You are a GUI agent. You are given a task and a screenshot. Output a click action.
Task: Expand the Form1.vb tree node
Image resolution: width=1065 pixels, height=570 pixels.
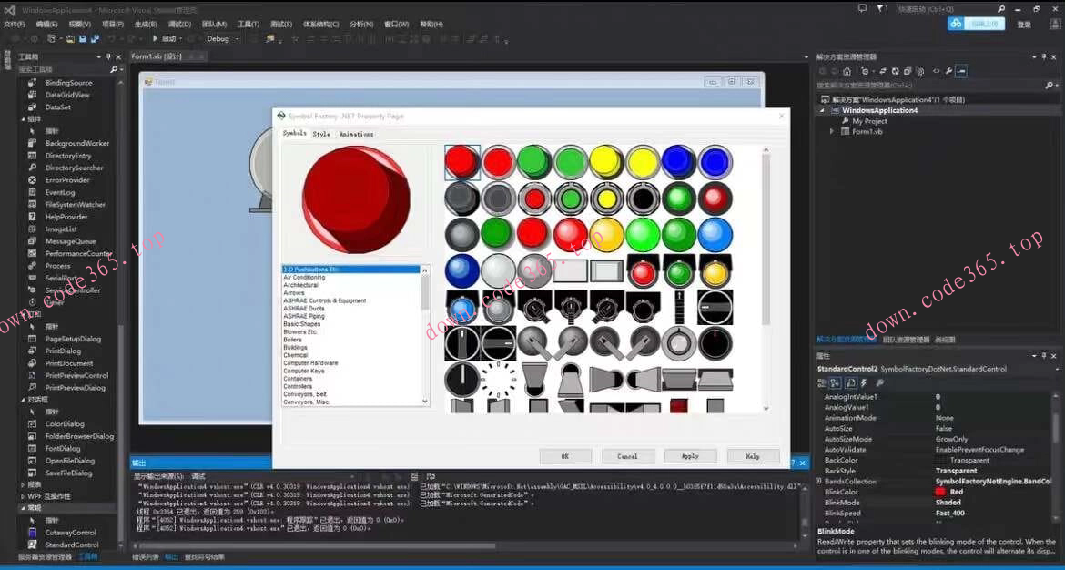coord(832,132)
